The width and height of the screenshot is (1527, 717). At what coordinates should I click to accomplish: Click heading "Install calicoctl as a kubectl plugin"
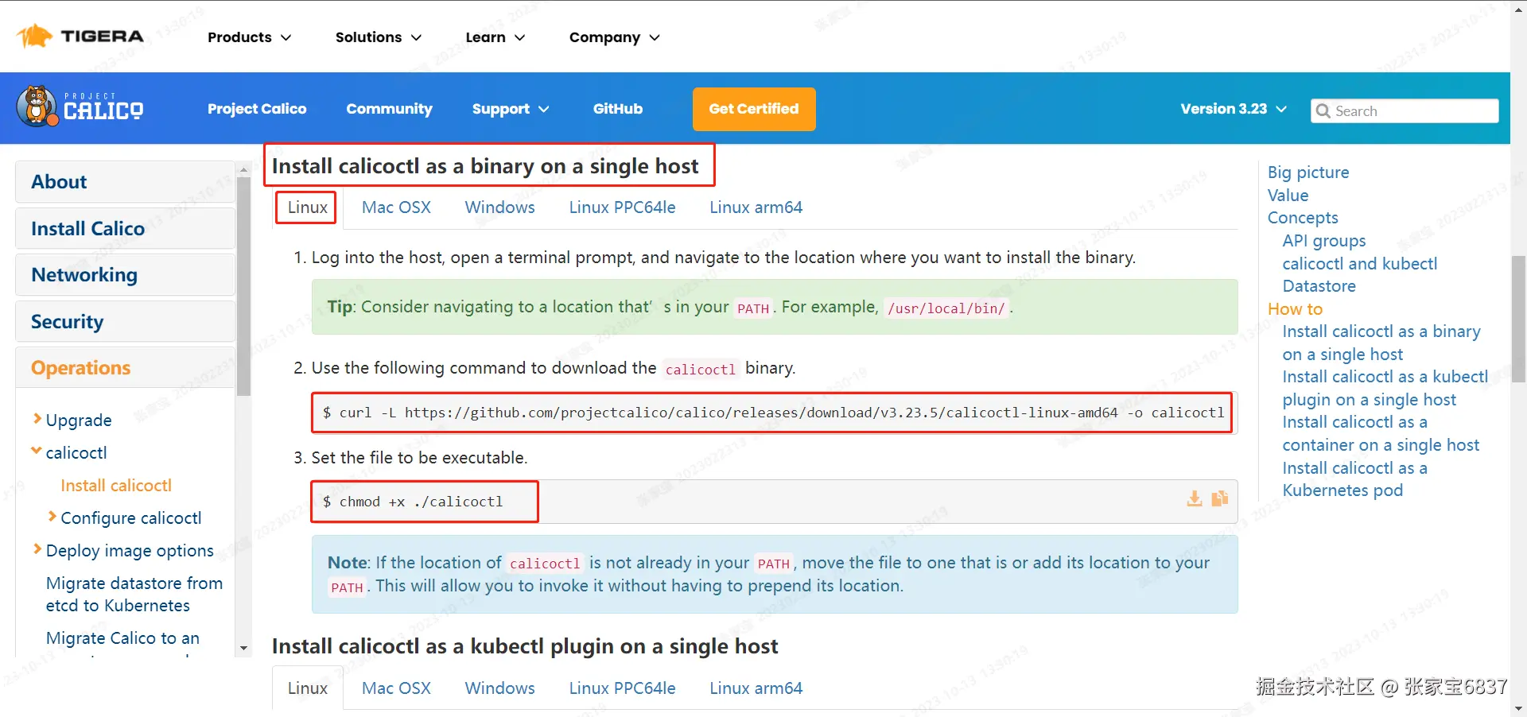coord(525,646)
